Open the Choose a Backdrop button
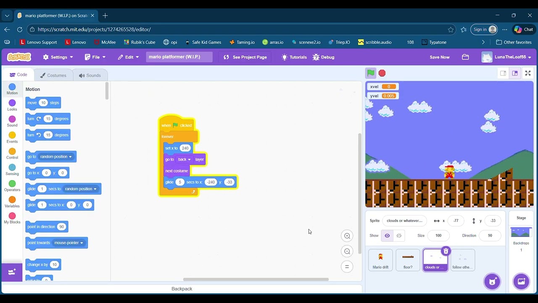This screenshot has height=303, width=538. tap(521, 281)
